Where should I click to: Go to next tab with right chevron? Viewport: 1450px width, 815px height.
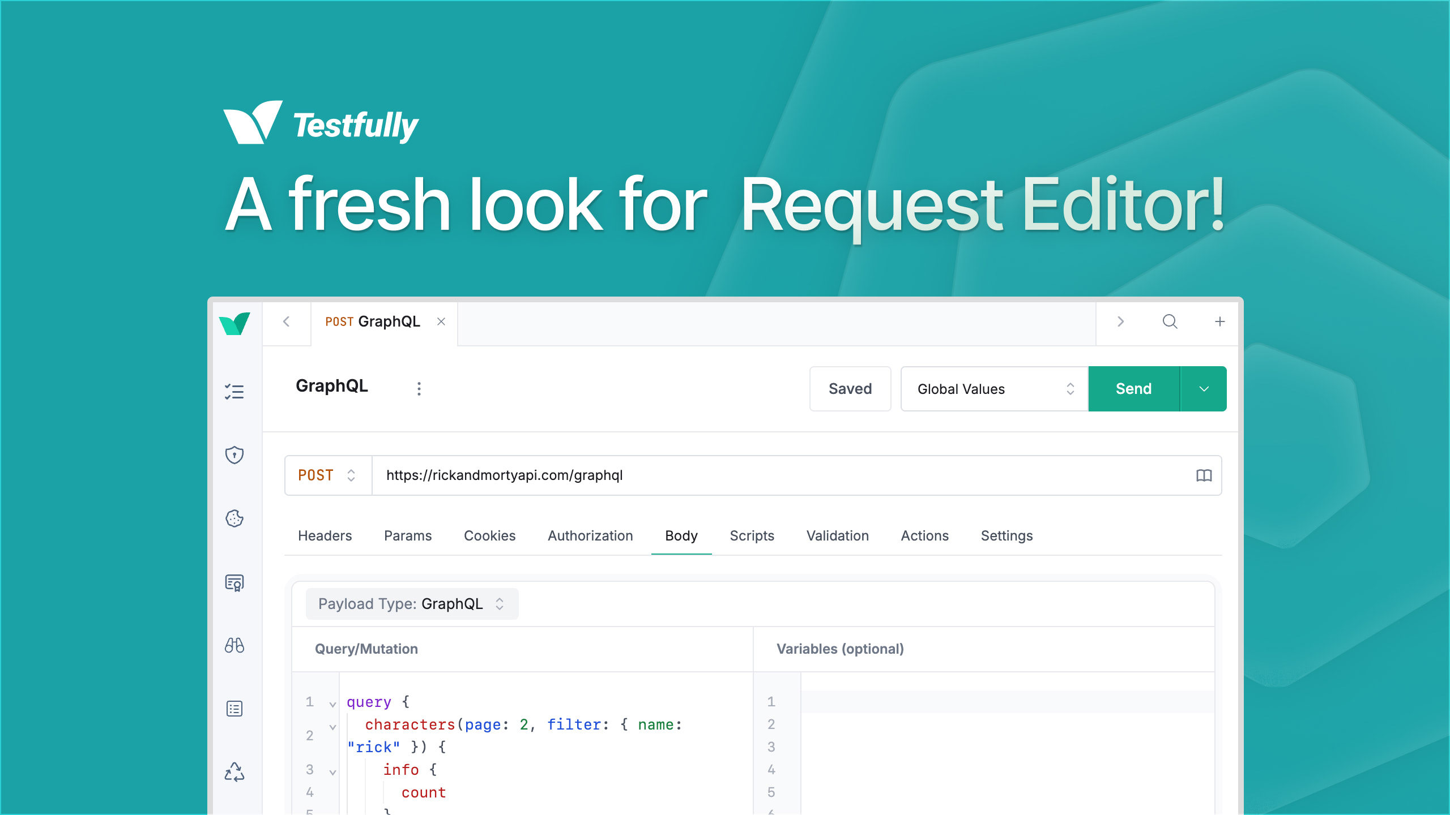pos(1120,322)
